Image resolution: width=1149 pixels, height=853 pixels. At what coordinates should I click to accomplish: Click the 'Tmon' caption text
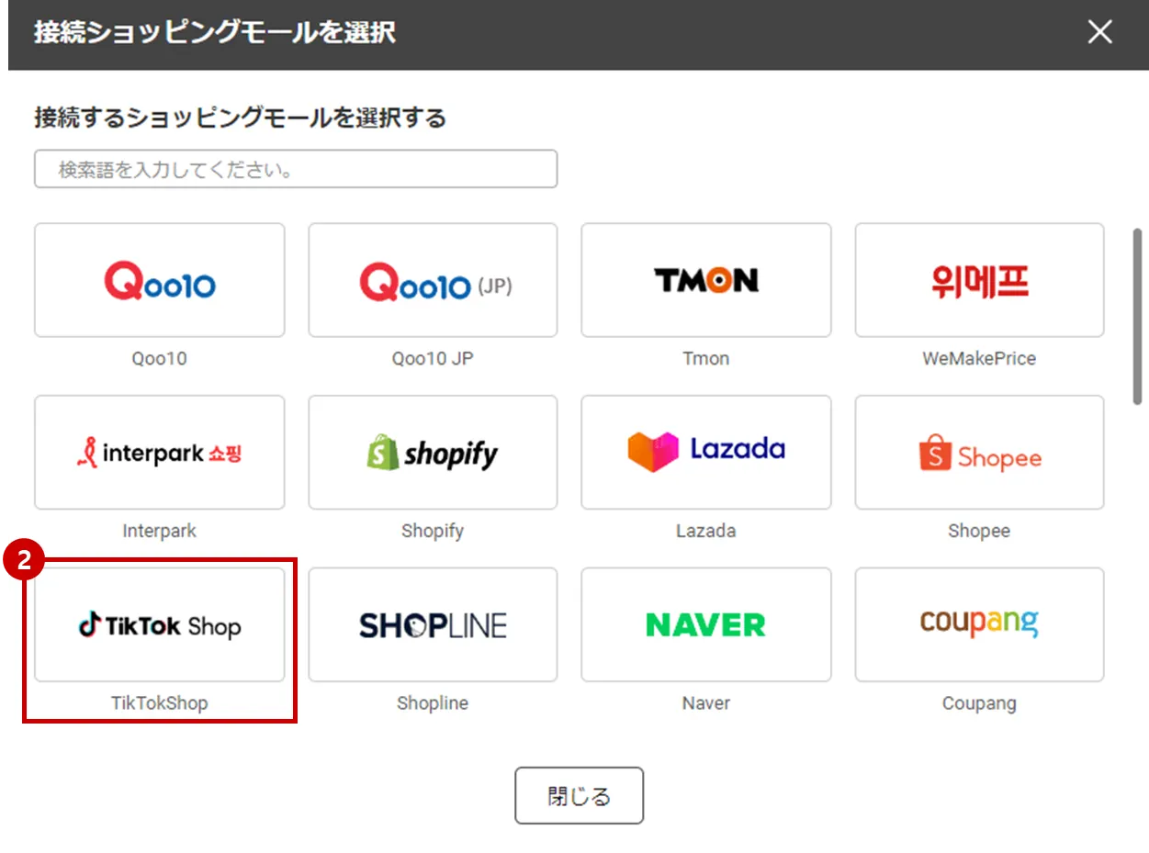point(706,358)
